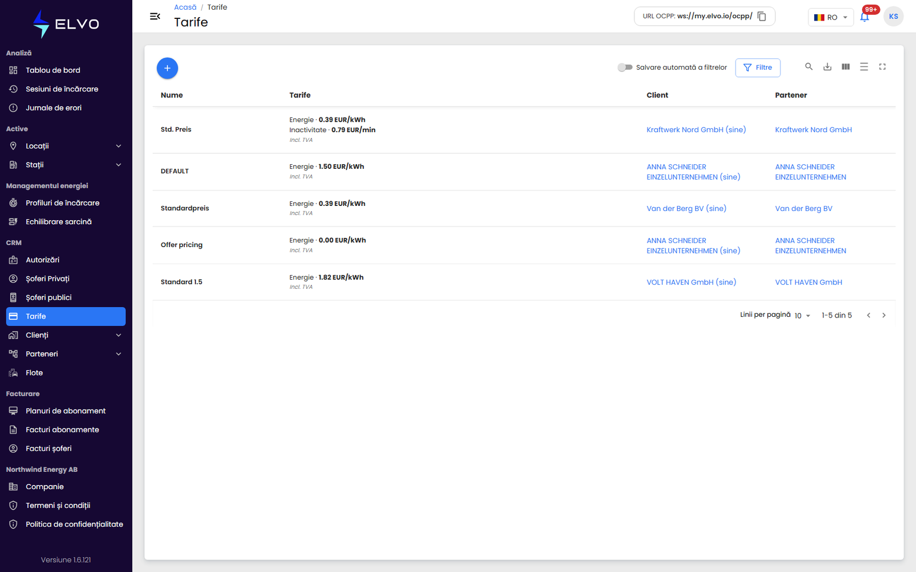Open the Companie page
Screen dimensions: 916x572
coord(66,487)
